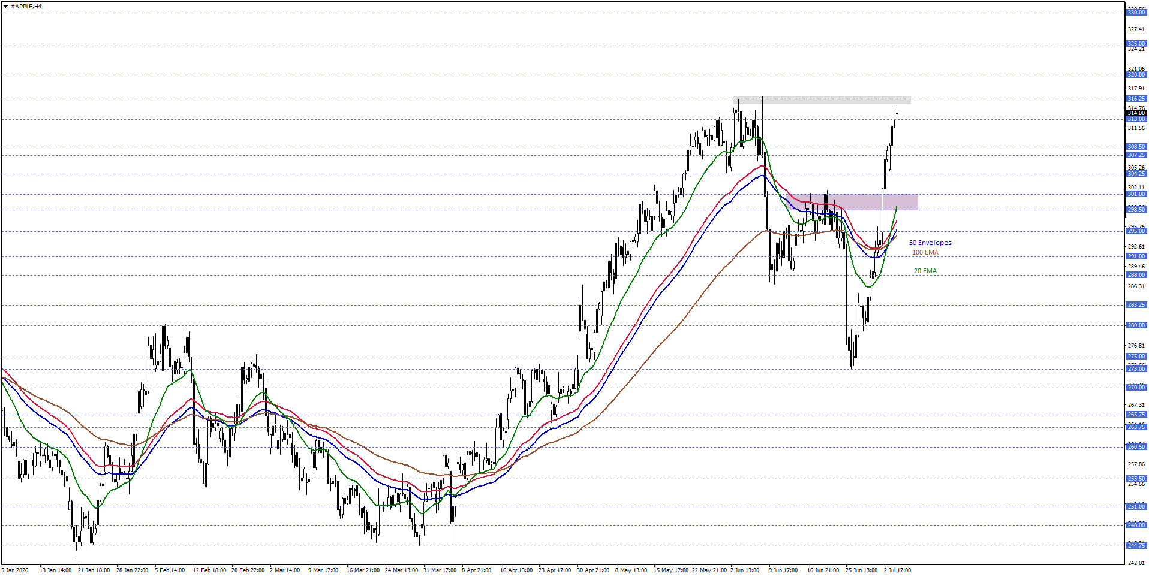Click the '9 Mar 17:00' time axis label
This screenshot has height=577, width=1149.
click(x=323, y=570)
